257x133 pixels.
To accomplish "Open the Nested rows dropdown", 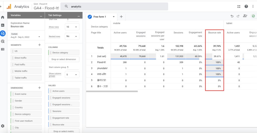I will [72, 36].
